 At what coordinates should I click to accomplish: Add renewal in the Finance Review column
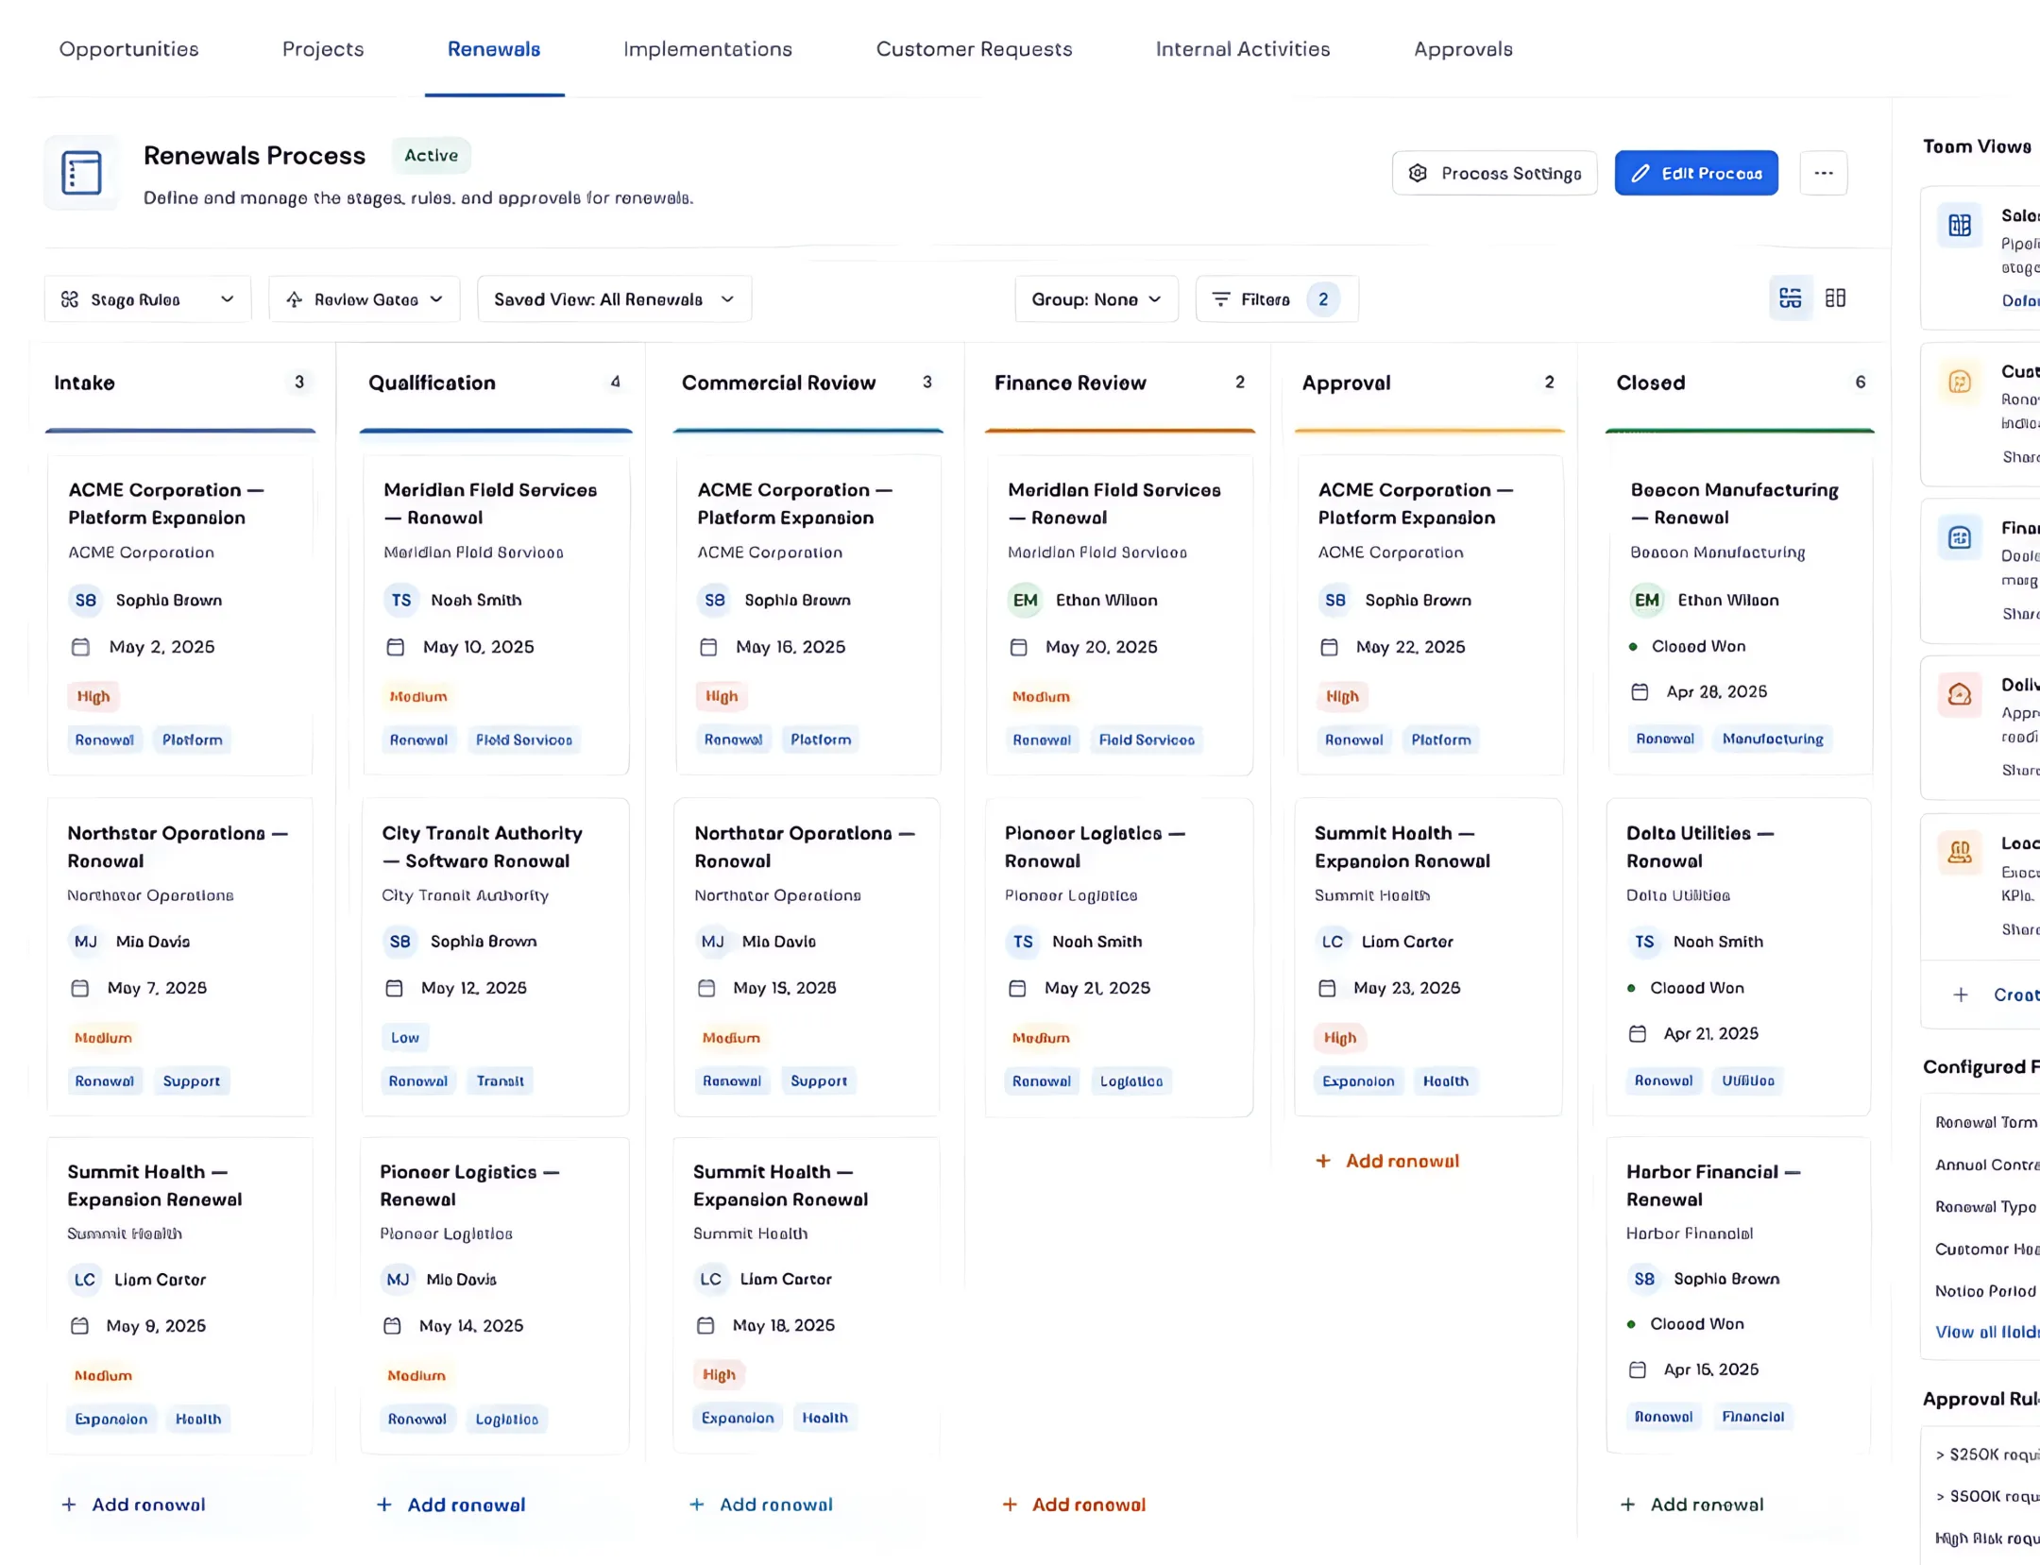click(1074, 1505)
